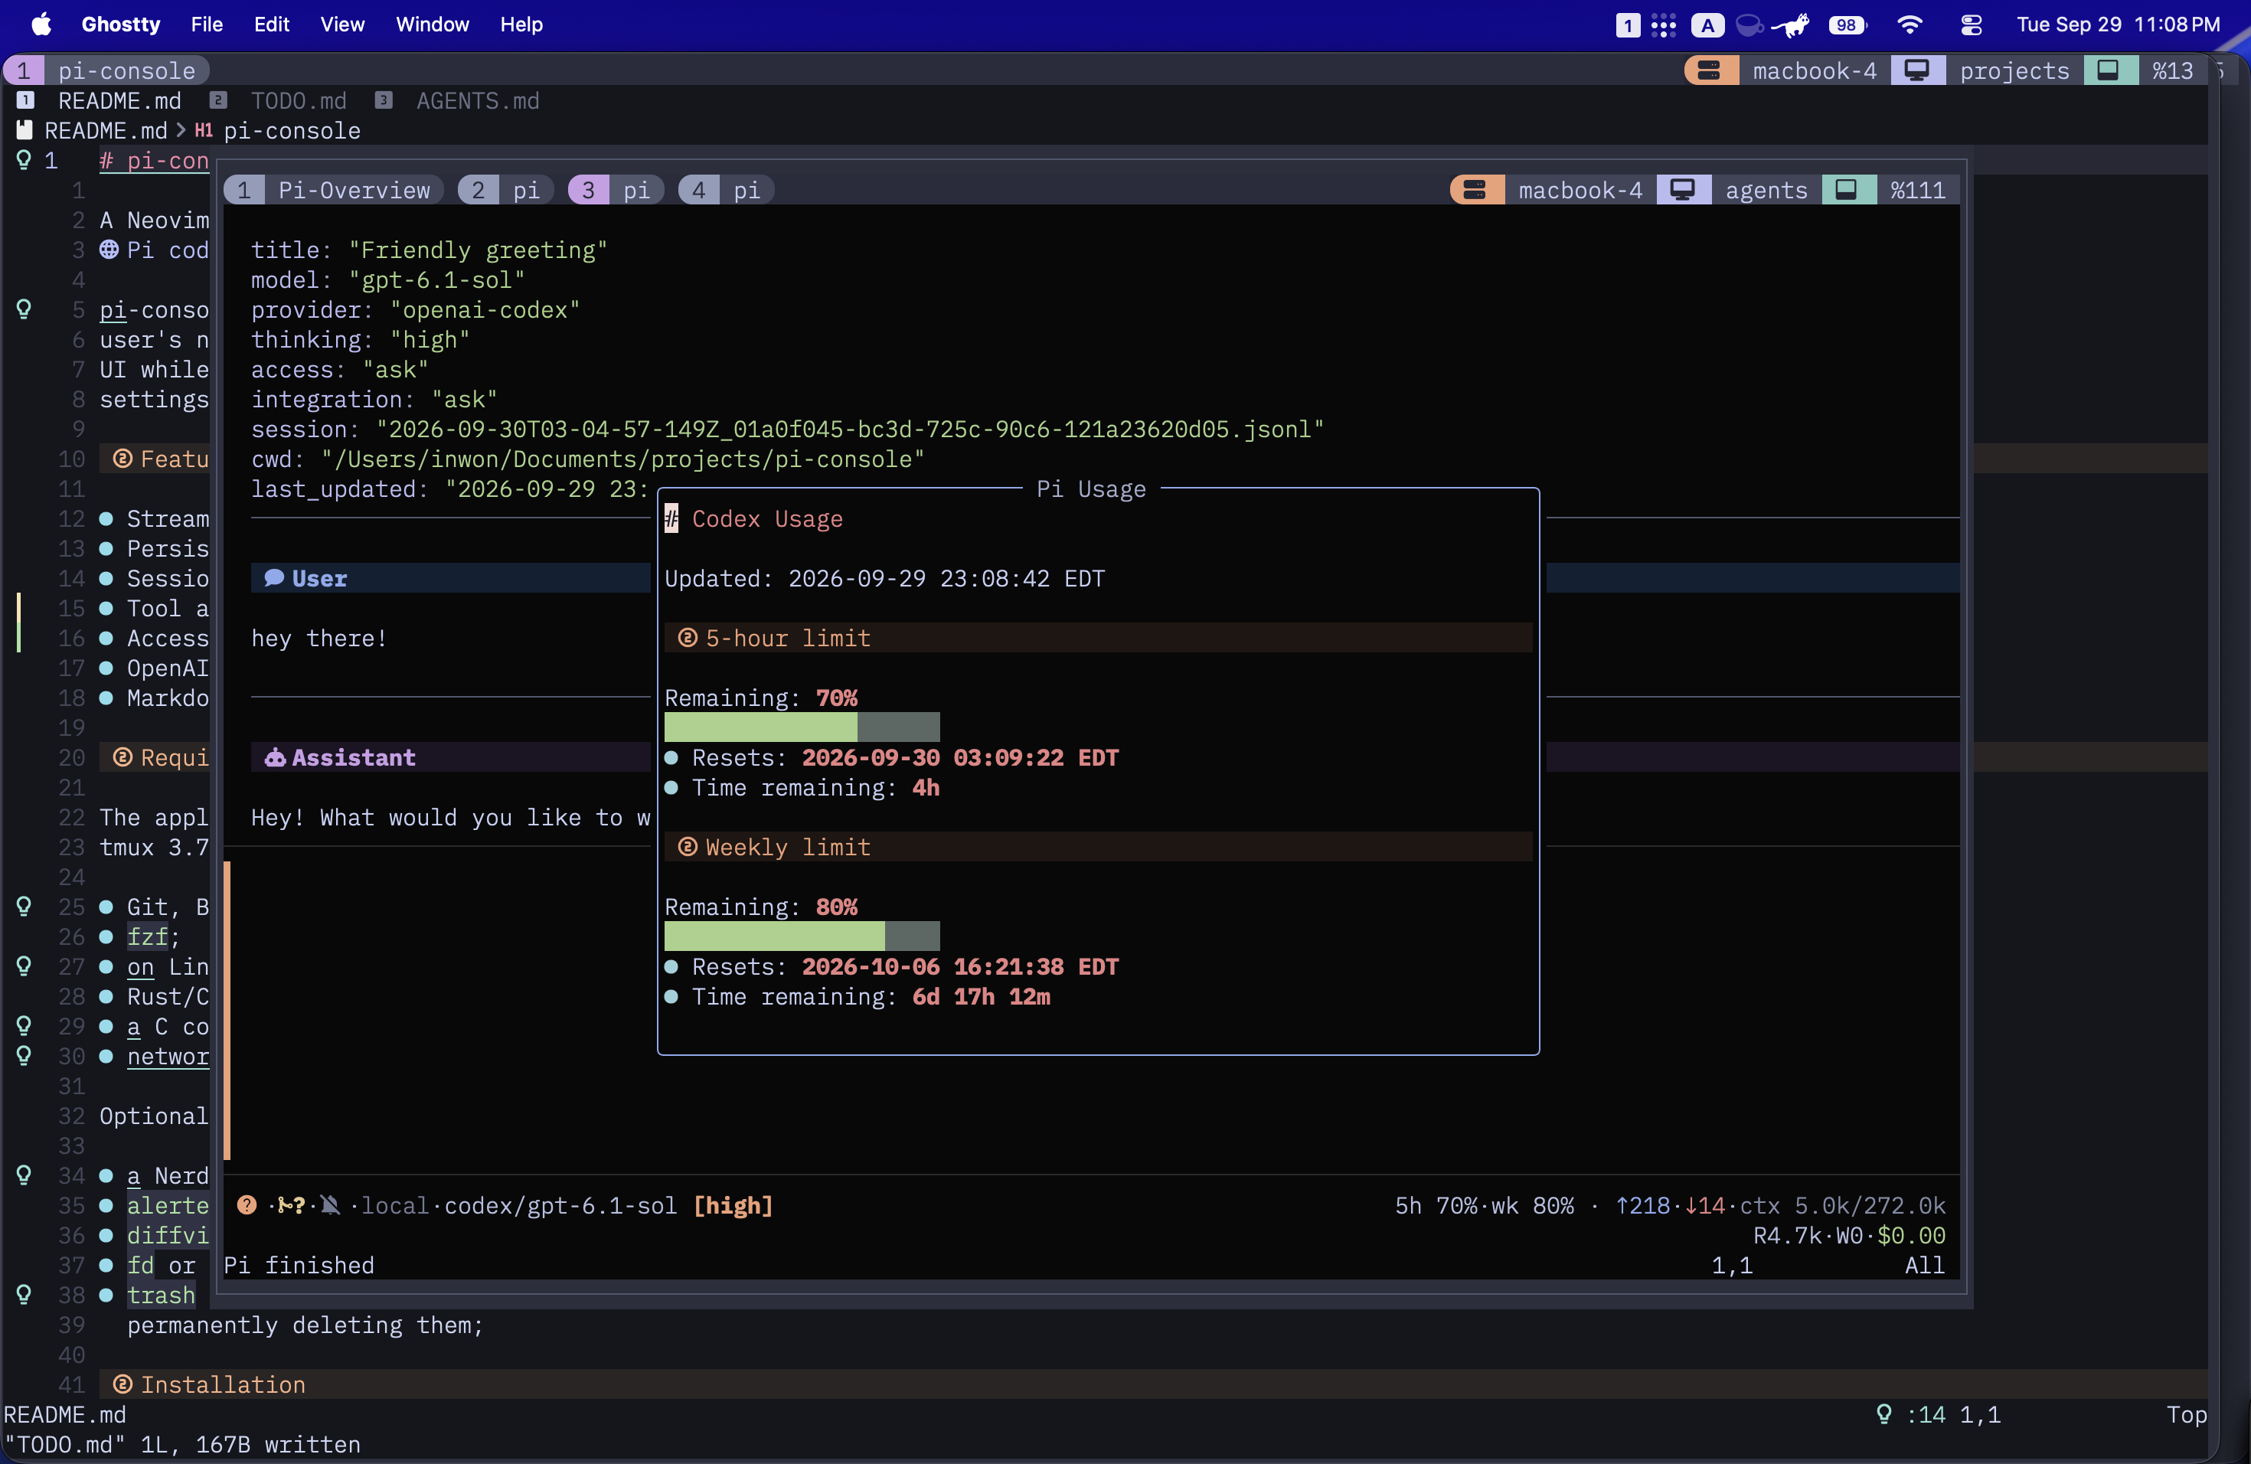Click the heading icon beside Installation
Image resolution: width=2251 pixels, height=1464 pixels.
click(122, 1384)
